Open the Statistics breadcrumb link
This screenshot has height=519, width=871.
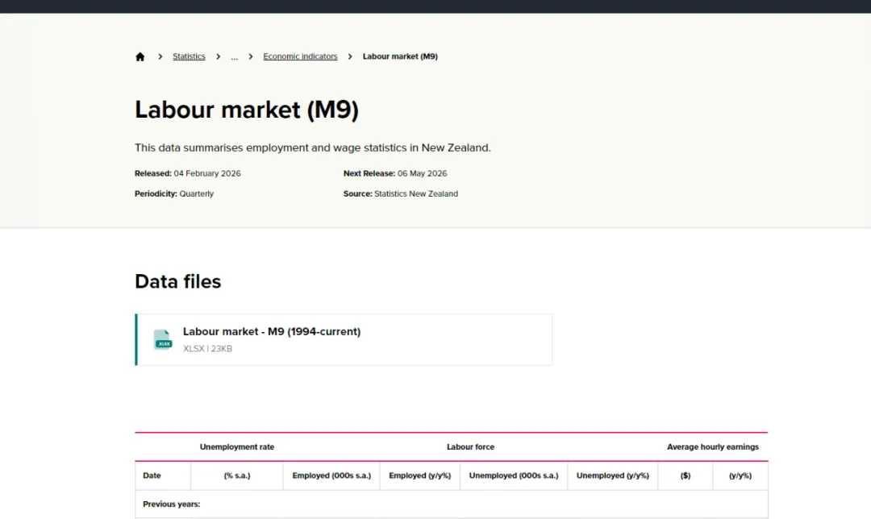pyautogui.click(x=189, y=56)
